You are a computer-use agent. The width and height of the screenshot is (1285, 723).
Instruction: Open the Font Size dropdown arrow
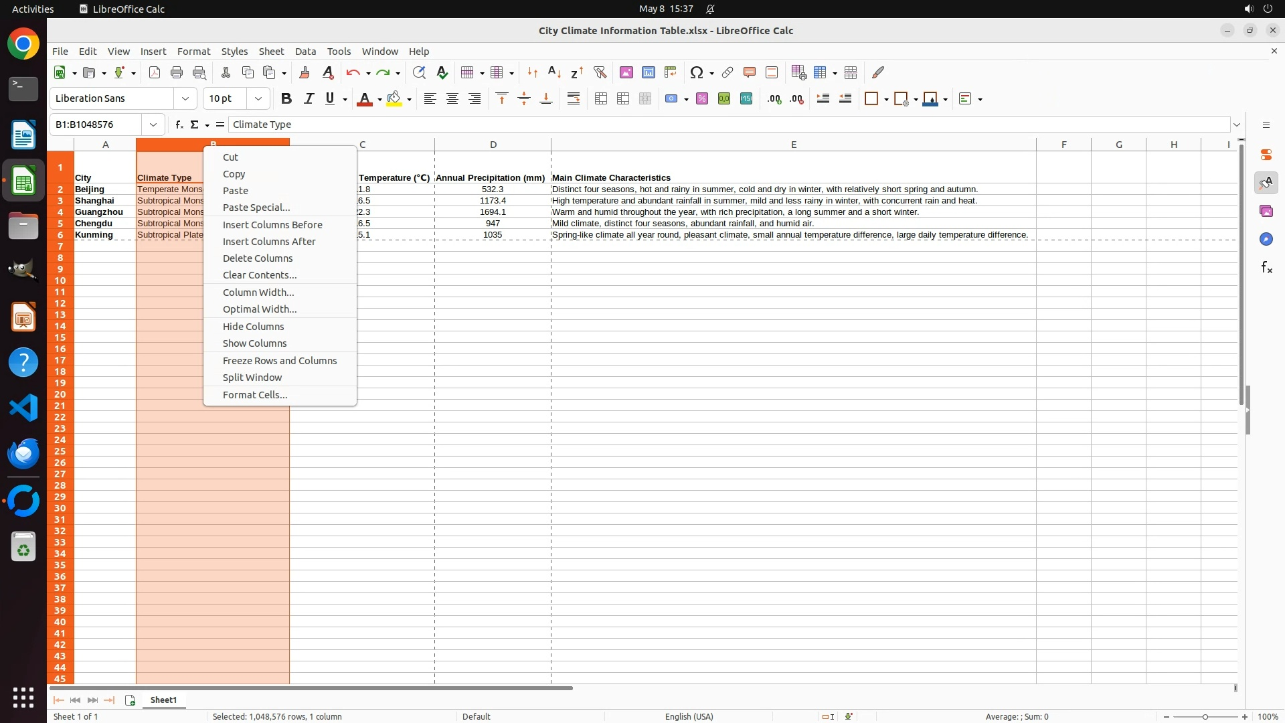pyautogui.click(x=258, y=98)
